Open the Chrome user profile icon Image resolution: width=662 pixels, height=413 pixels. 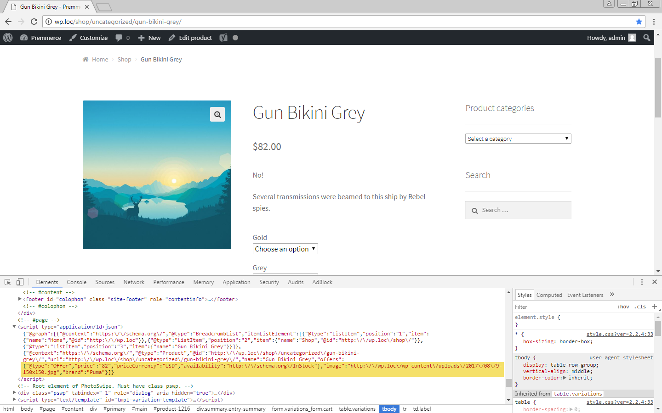pyautogui.click(x=609, y=4)
